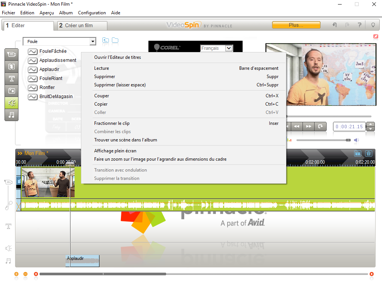The image size is (382, 287).
Task: Select Lecture in the context menu
Action: 183,68
